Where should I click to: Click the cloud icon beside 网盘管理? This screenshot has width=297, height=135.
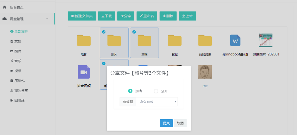click(4, 19)
